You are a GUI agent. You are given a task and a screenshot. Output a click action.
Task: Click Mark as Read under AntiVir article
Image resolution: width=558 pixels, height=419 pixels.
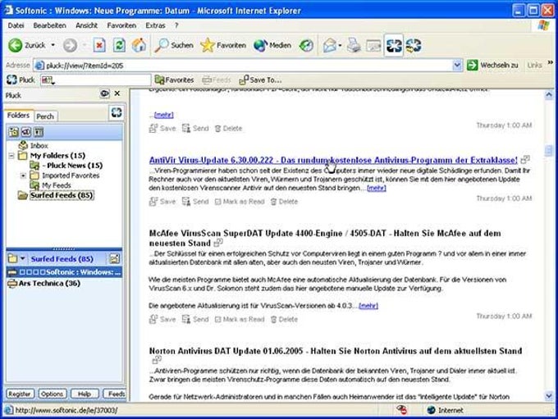pyautogui.click(x=240, y=202)
